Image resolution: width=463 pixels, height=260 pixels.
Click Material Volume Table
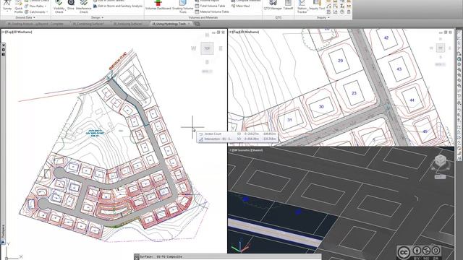212,12
